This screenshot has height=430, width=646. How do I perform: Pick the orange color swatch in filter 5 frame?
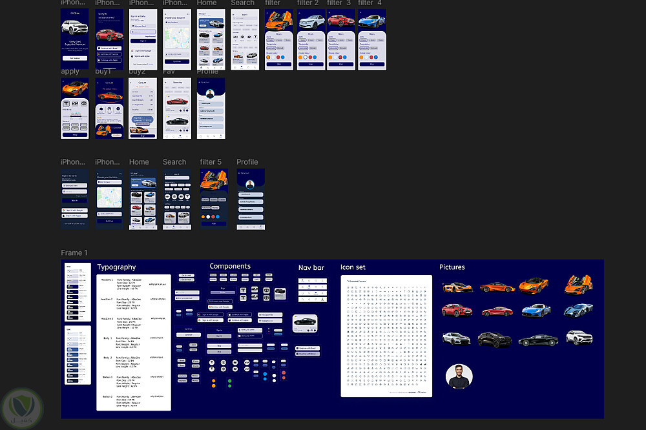click(203, 217)
